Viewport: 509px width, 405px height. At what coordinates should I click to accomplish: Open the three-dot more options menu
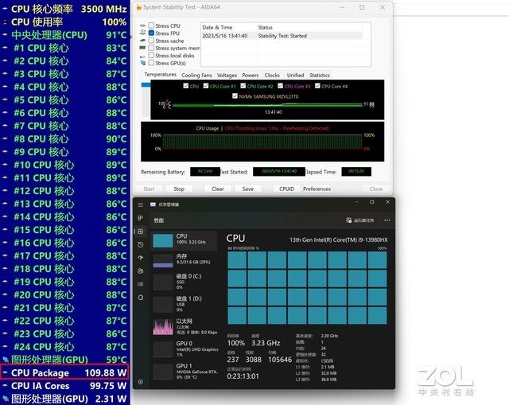tap(387, 220)
